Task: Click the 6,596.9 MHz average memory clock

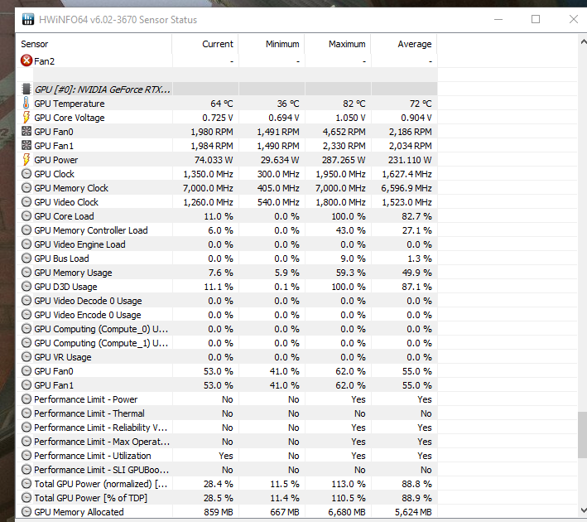Action: tap(407, 188)
